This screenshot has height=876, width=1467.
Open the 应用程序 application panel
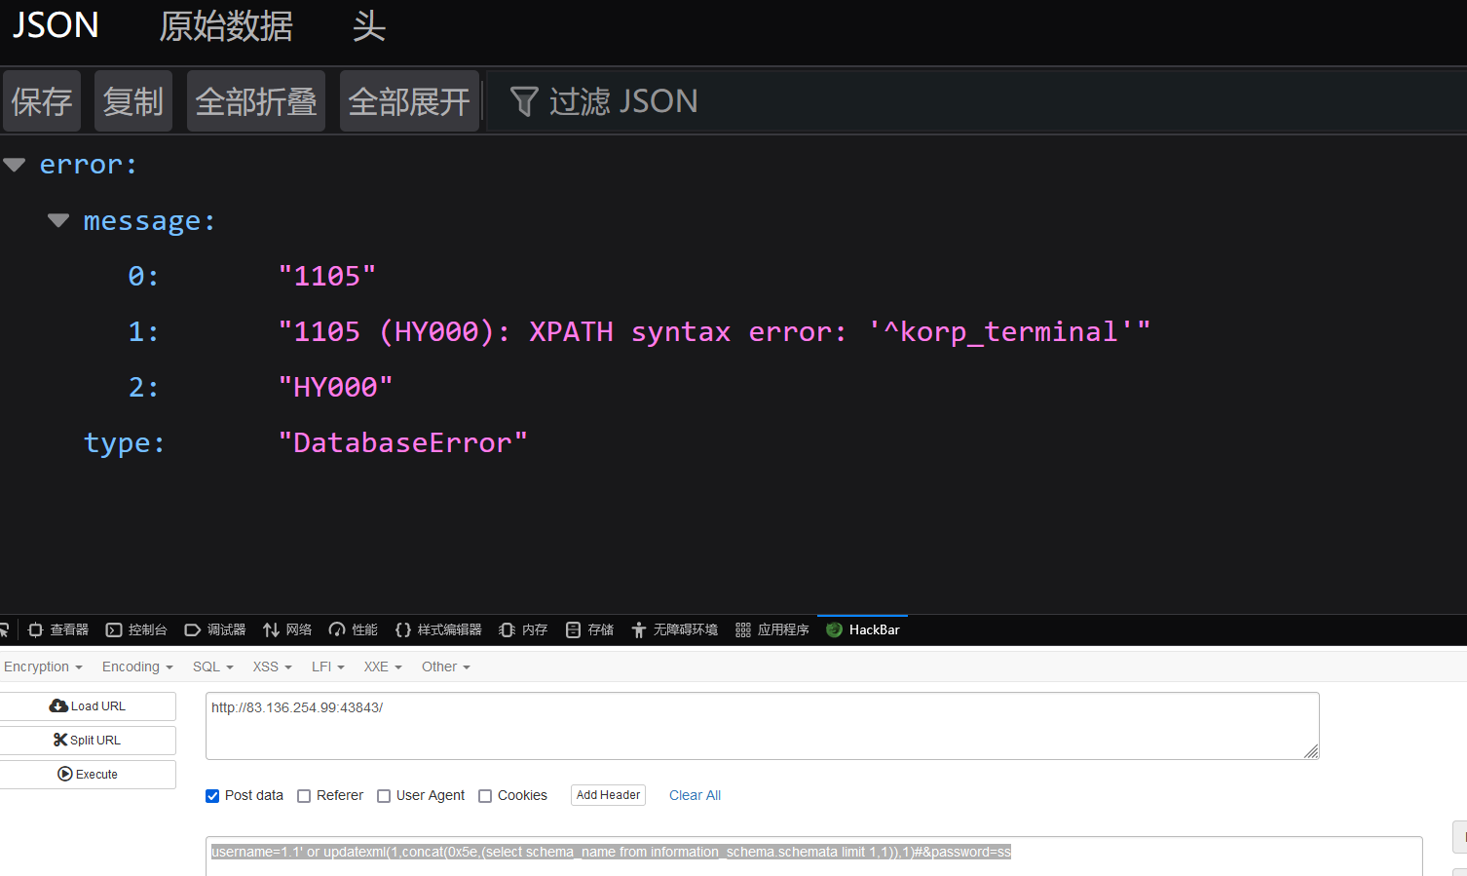coord(772,629)
